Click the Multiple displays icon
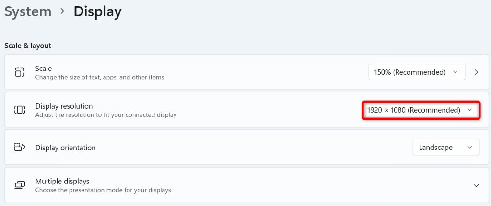 point(20,185)
